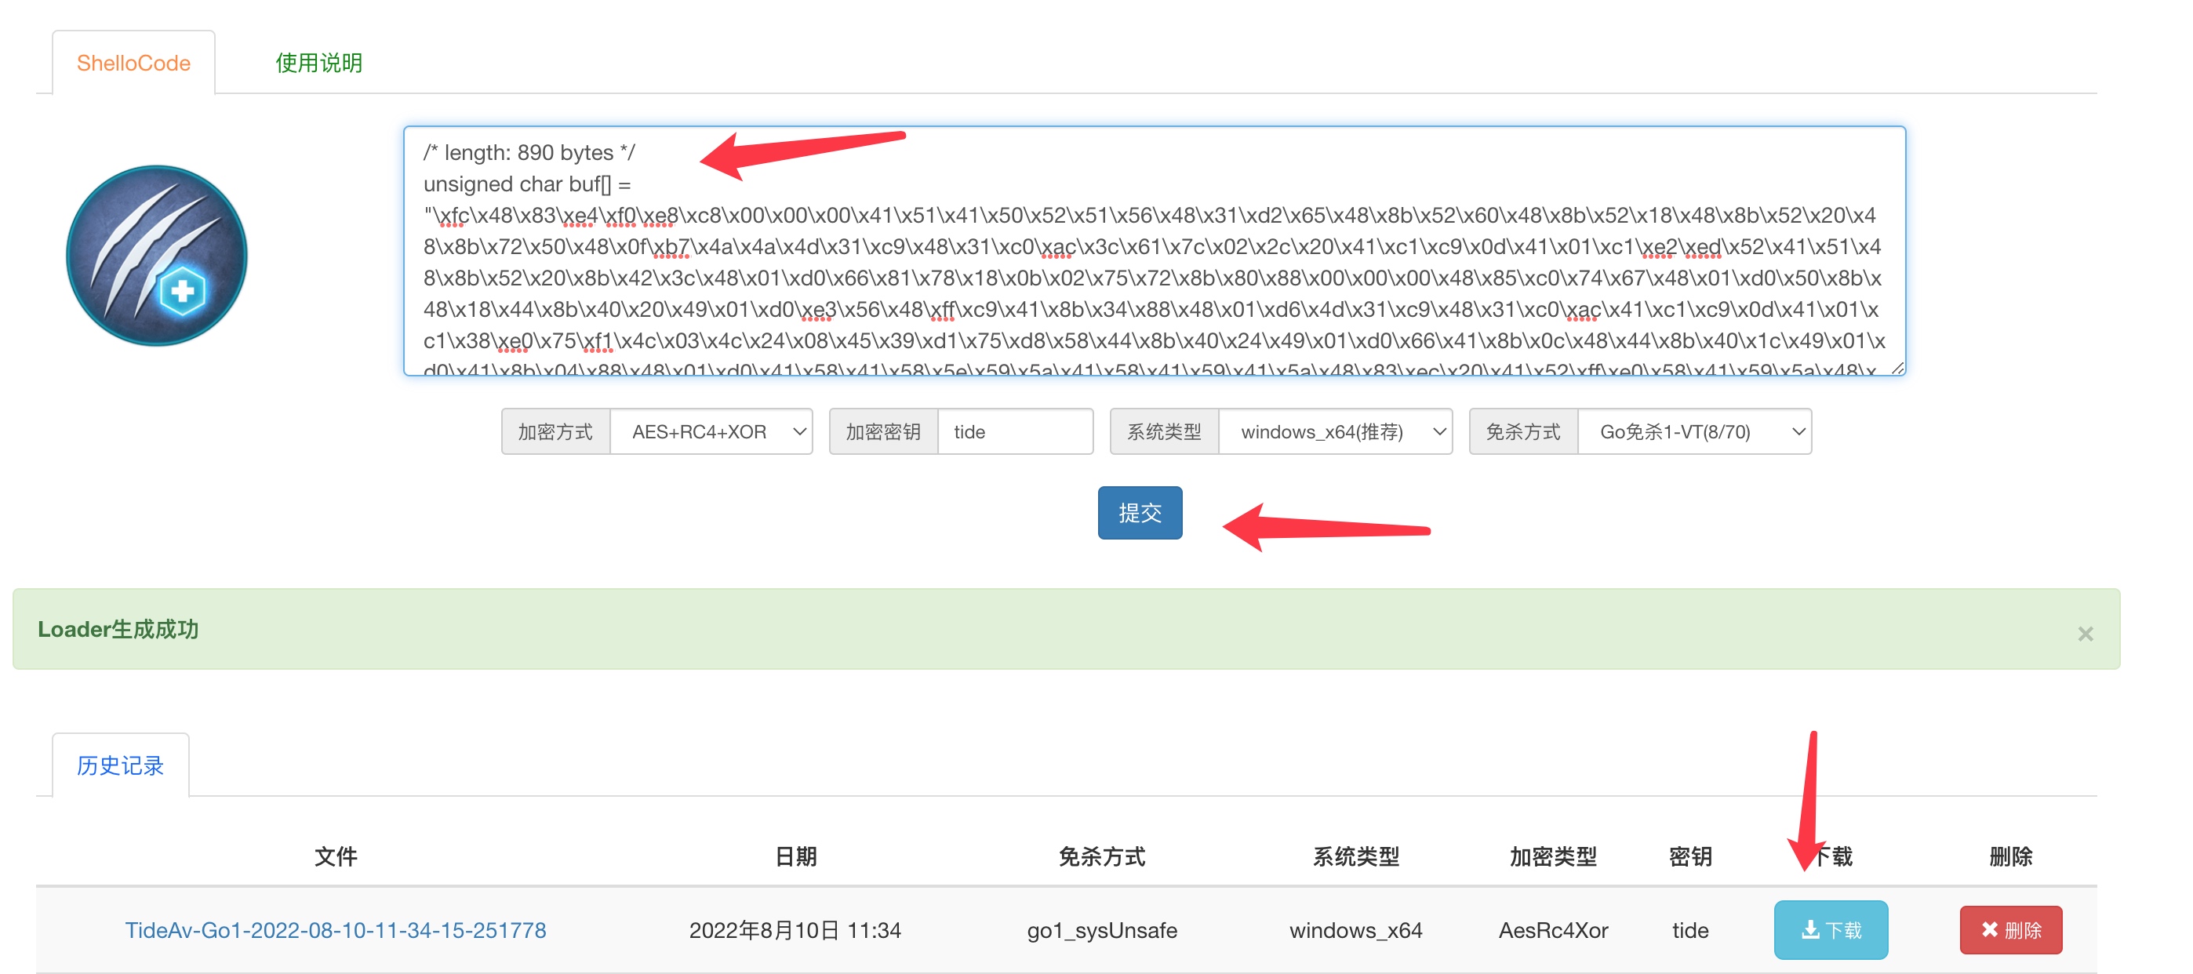Switch to the 使用说明 tab
The width and height of the screenshot is (2193, 974).
[x=318, y=63]
